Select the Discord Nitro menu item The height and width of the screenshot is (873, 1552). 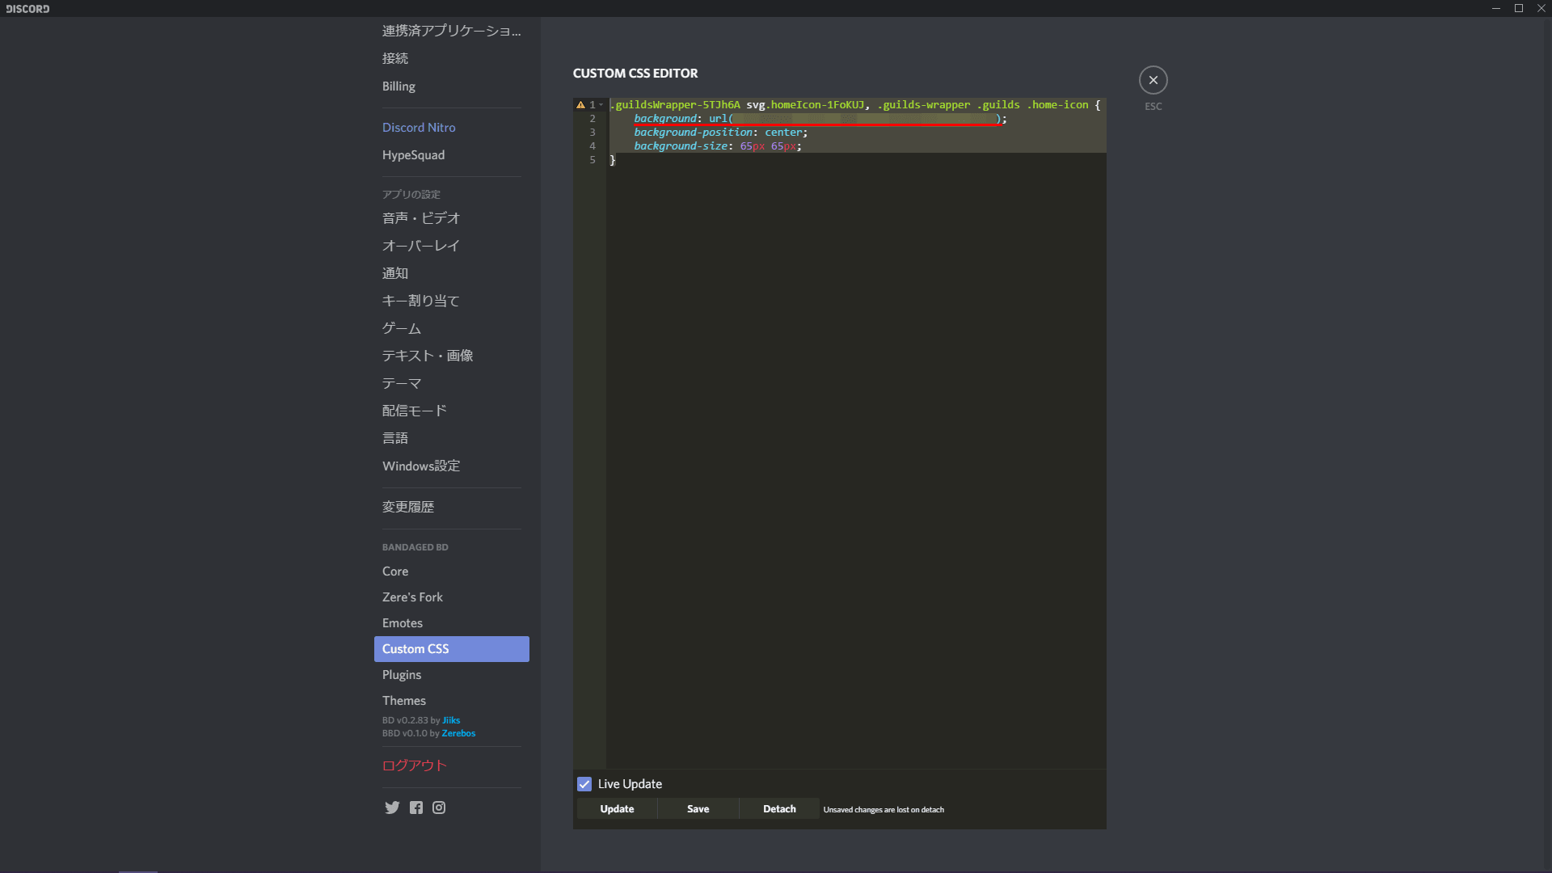419,127
